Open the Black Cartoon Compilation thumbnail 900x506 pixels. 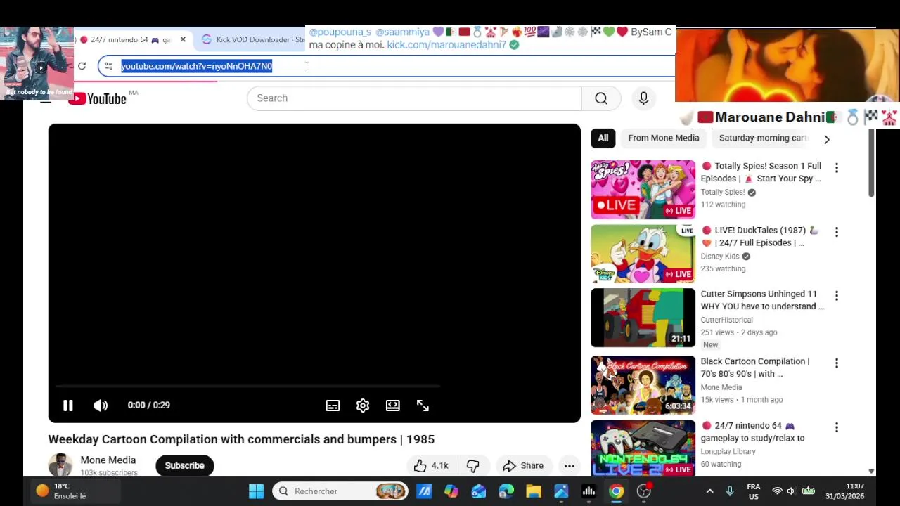coord(643,385)
